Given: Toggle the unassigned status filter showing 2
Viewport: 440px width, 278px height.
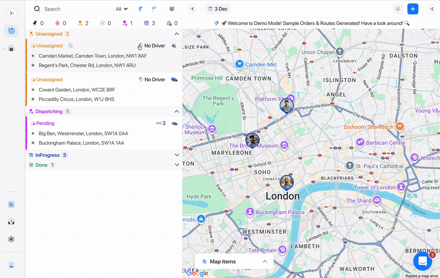Looking at the screenshot, I should [83, 23].
